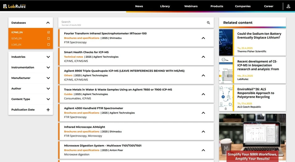The width and height of the screenshot is (295, 162).
Task: Open Infrared Microscope AIMsight title
Action: pos(84,127)
